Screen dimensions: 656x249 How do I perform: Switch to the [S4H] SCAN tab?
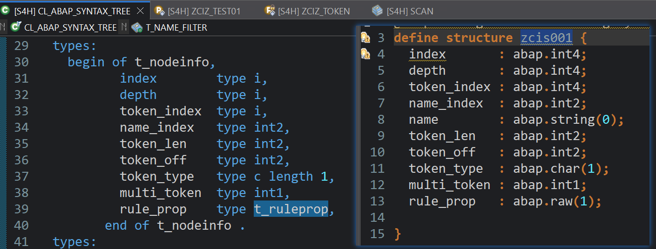[x=410, y=11]
